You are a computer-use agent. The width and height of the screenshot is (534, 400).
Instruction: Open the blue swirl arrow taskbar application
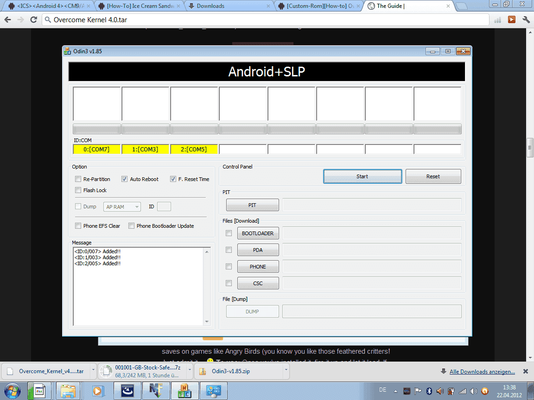127,391
